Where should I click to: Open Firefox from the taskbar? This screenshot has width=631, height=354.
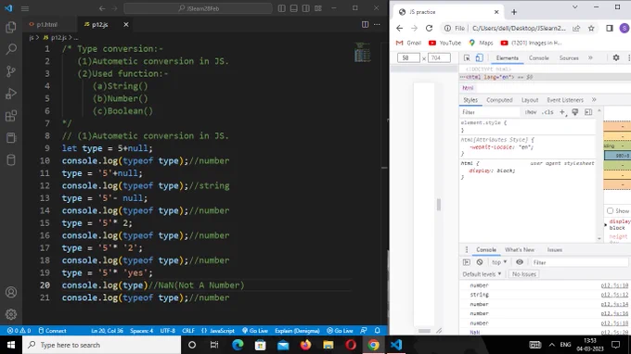(x=305, y=345)
